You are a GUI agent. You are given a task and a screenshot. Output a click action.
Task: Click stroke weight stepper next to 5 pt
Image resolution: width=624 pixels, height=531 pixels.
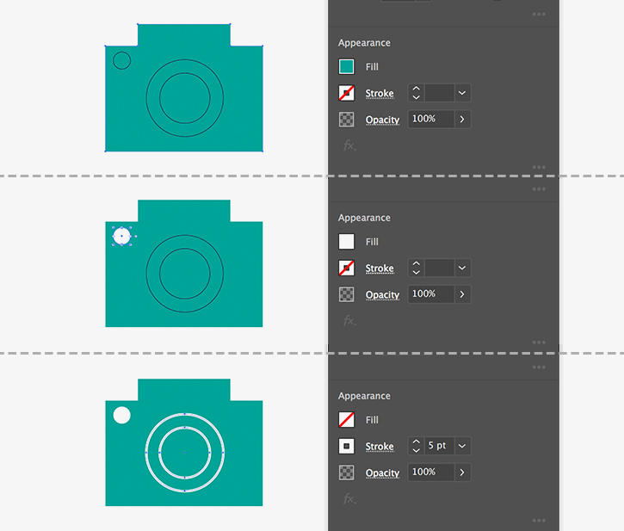(417, 446)
